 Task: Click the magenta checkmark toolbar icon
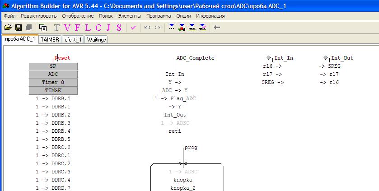[133, 28]
